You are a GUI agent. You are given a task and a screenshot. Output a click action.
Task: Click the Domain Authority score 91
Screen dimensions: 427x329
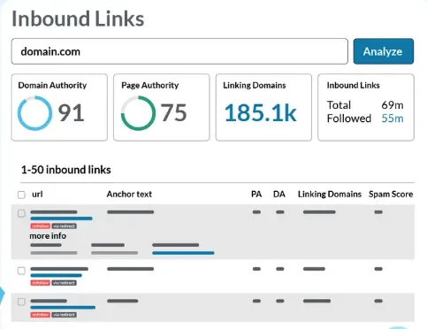tap(71, 112)
